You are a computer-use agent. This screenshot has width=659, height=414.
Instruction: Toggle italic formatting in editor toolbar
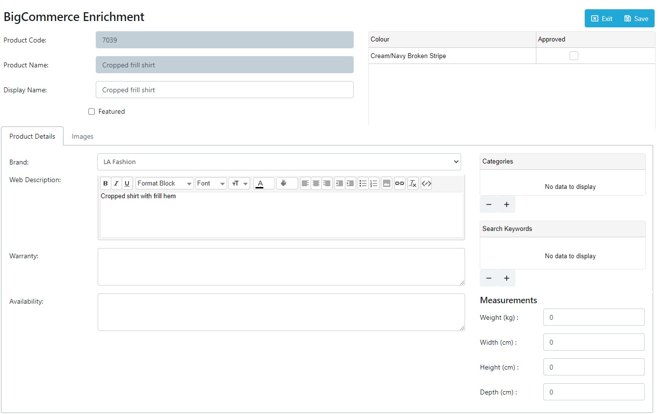point(116,184)
